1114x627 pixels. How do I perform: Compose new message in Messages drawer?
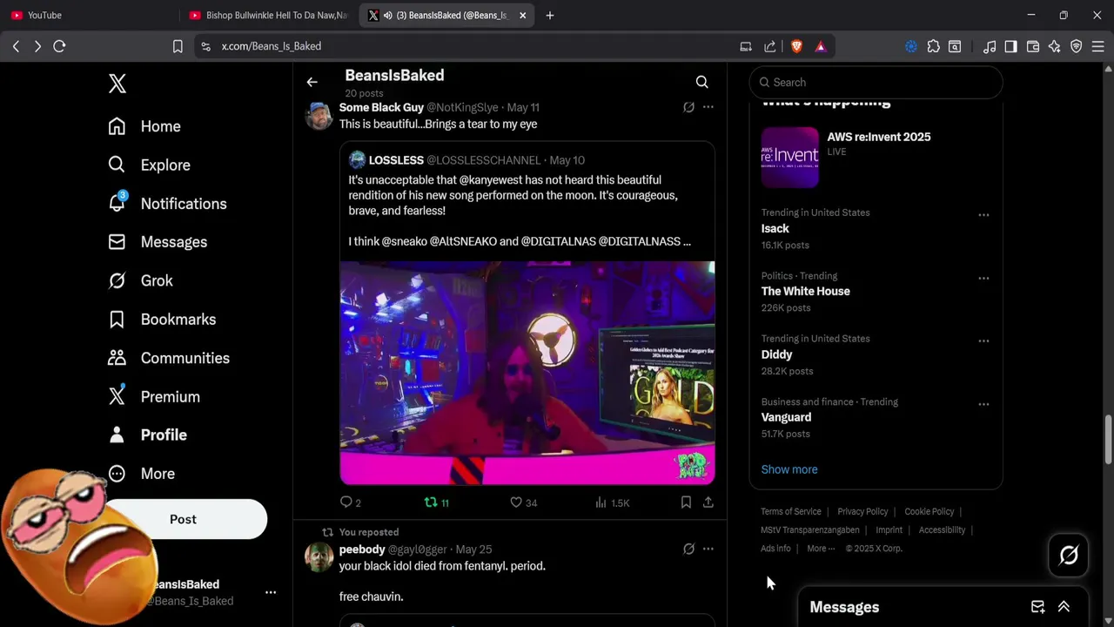pyautogui.click(x=1037, y=607)
